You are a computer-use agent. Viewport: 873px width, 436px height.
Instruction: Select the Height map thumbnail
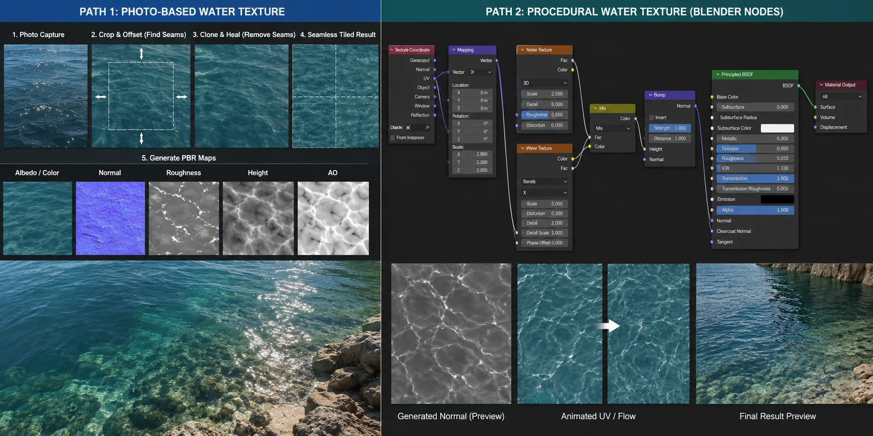point(258,218)
